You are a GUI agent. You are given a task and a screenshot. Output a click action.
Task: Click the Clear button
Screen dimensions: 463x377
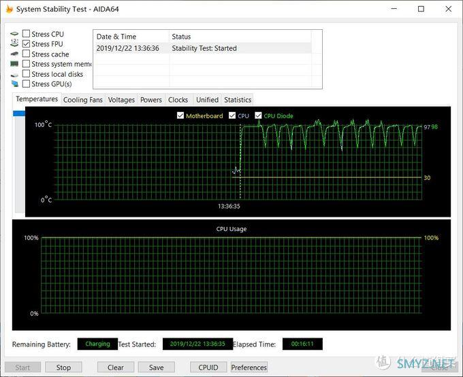[116, 367]
